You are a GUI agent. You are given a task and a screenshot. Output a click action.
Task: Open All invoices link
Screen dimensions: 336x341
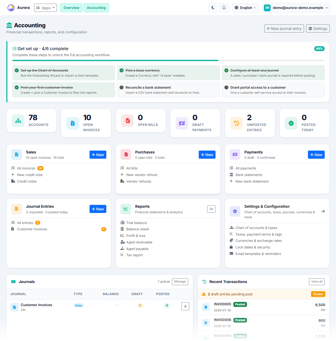(26, 168)
